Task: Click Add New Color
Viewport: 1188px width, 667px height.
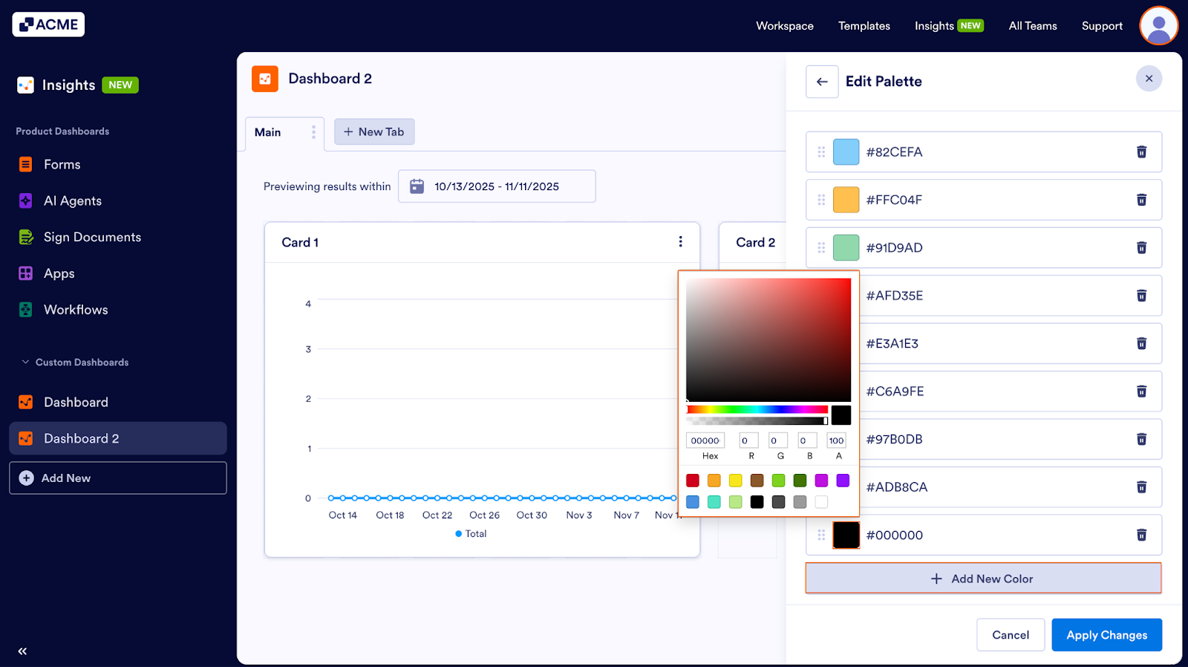Action: click(983, 579)
